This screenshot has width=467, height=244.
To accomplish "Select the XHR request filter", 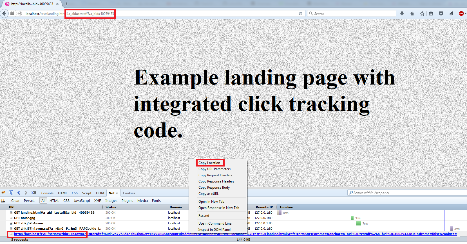I will pyautogui.click(x=98, y=200).
